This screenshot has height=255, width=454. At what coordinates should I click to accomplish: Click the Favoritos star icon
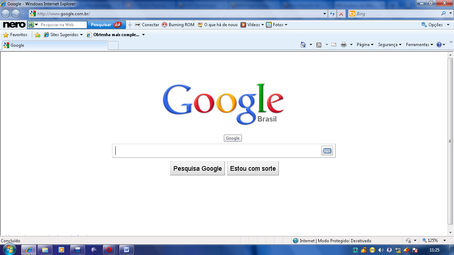(7, 35)
